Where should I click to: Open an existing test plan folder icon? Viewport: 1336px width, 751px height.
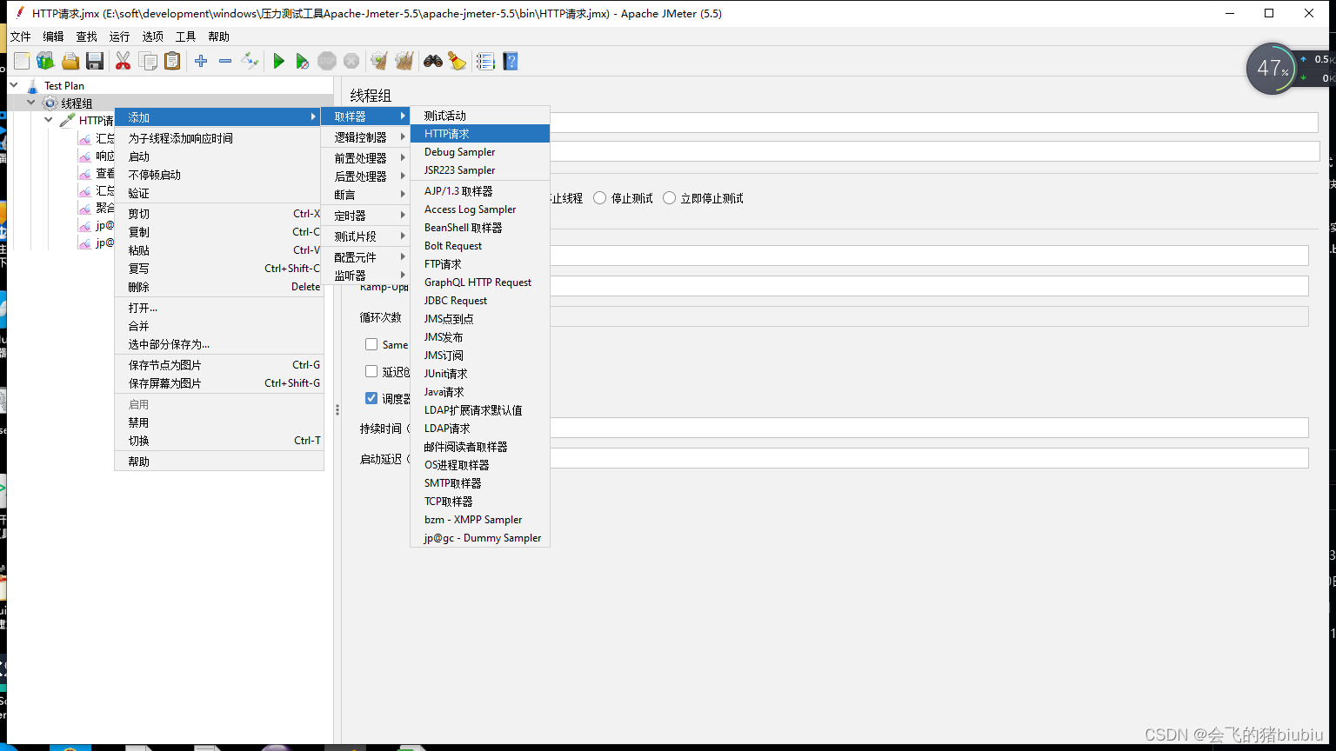[70, 61]
